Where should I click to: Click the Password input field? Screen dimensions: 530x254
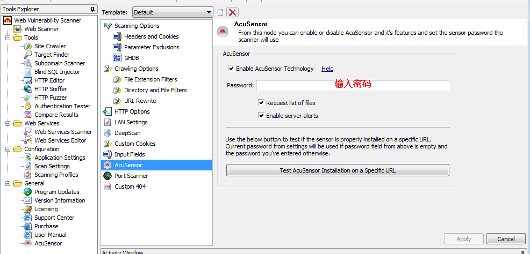tap(353, 85)
